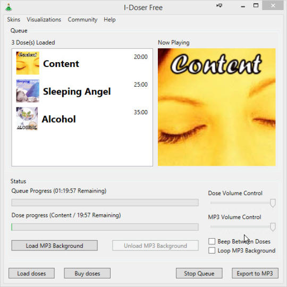287x287 pixels.
Task: Click Export to MP3 button
Action: (x=255, y=273)
